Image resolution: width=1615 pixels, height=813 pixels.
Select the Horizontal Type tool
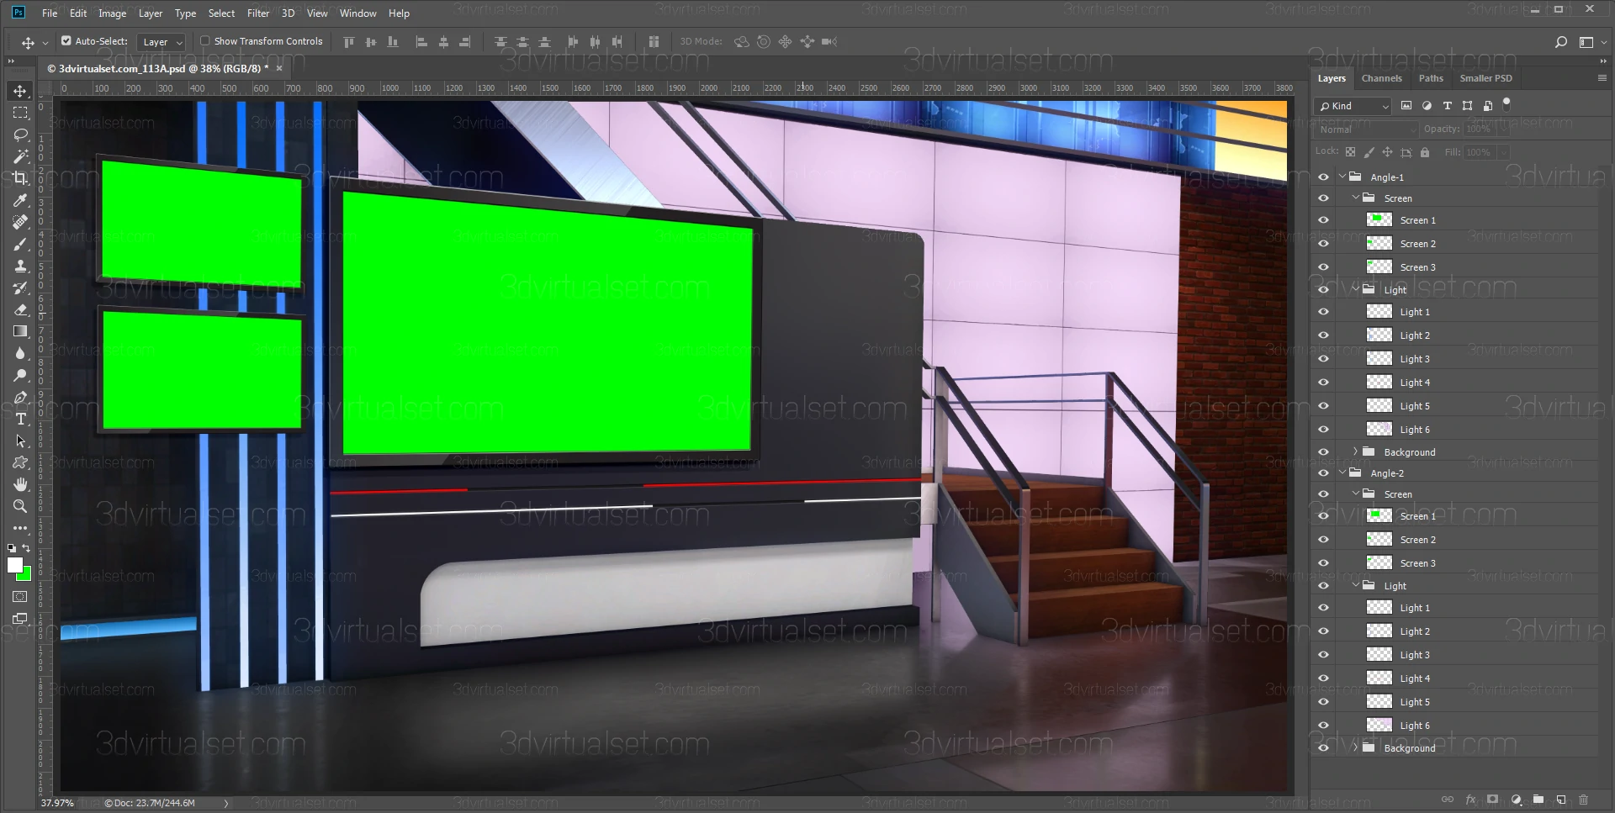[x=20, y=419]
